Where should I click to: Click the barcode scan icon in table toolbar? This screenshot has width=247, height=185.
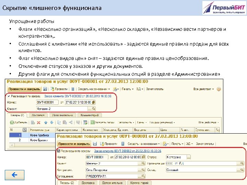pyautogui.click(x=78, y=122)
